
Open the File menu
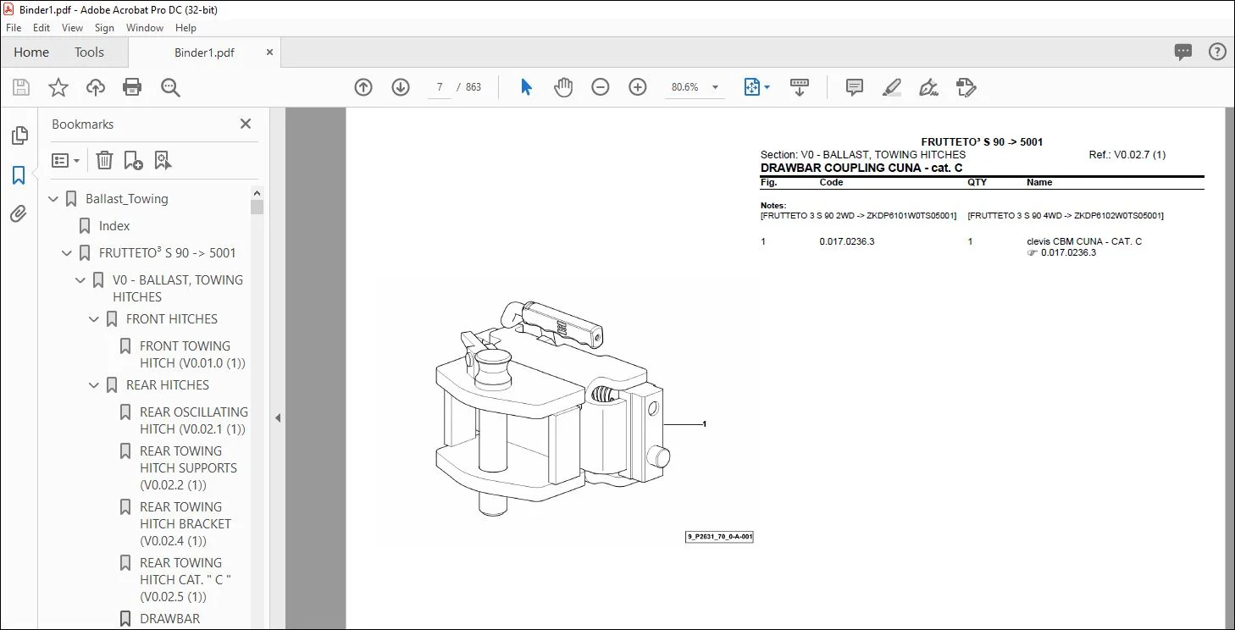[x=14, y=28]
